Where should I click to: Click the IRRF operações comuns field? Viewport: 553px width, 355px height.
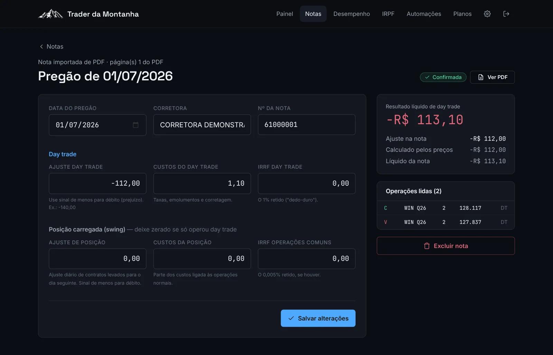coord(307,258)
